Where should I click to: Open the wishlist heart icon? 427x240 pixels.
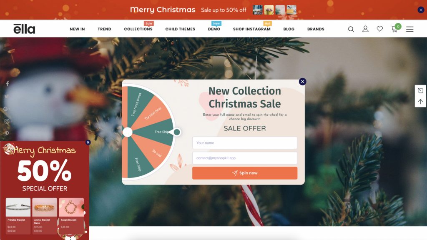click(x=379, y=29)
